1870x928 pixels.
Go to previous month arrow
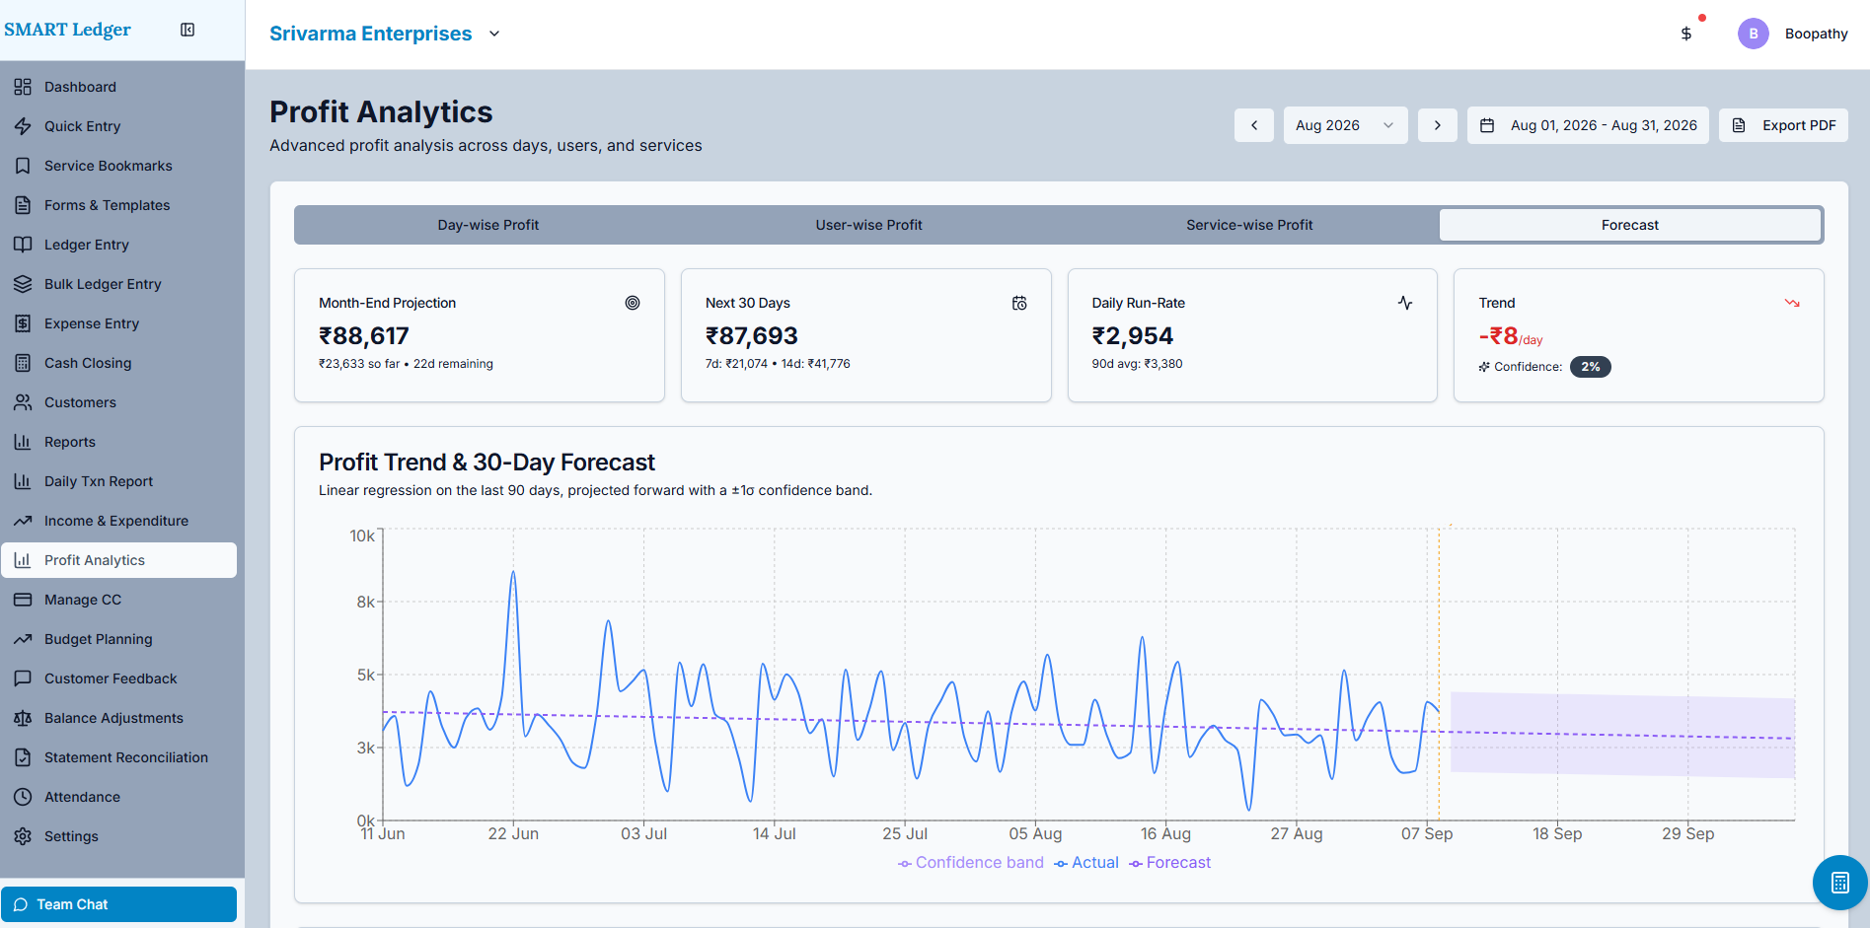tap(1254, 125)
